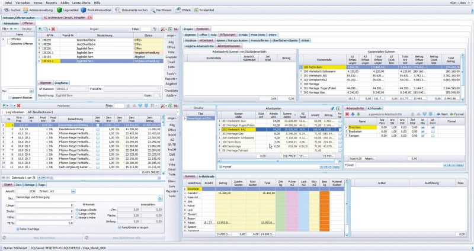This screenshot has height=251, width=474.
Task: Switch to the Drag-Fläche tab
Action: [x=62, y=82]
